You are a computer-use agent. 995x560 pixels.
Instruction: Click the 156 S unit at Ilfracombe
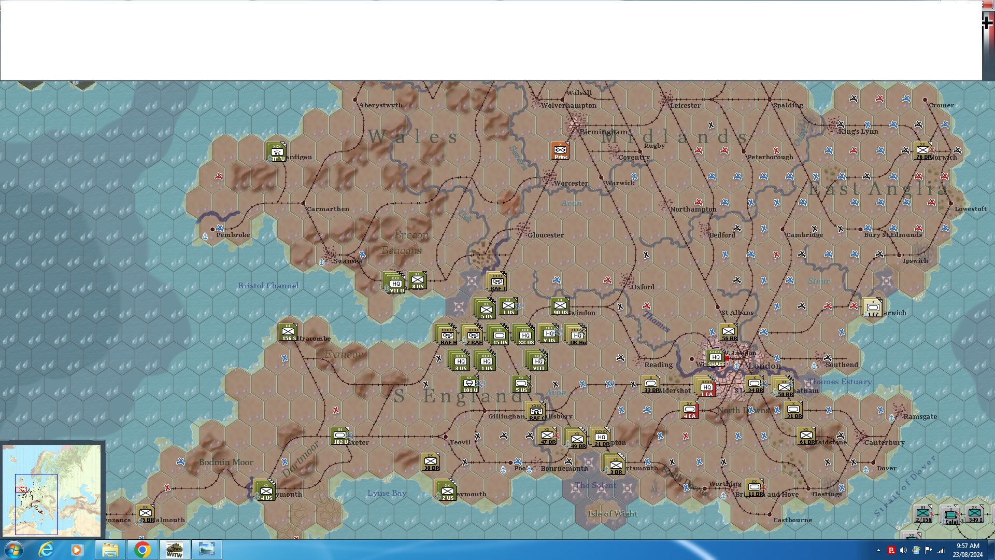coord(288,332)
